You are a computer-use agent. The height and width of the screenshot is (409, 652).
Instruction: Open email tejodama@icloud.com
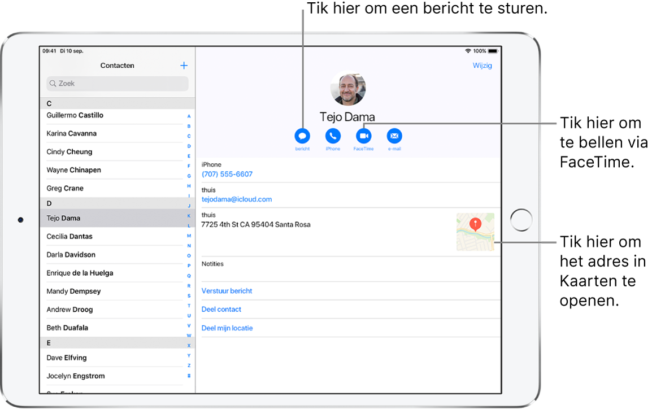click(237, 199)
